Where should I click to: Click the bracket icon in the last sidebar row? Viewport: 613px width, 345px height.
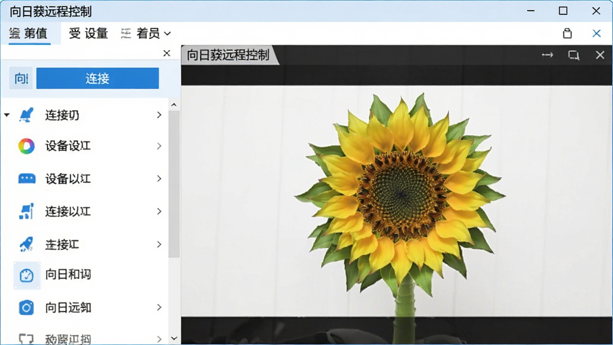(x=26, y=339)
